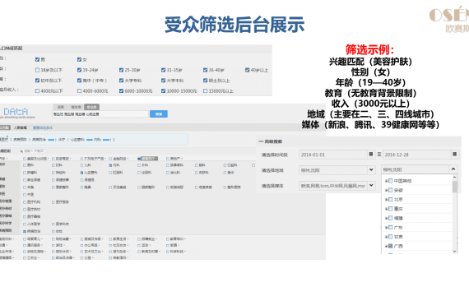Image resolution: width=469 pixels, height=296 pixels.
Task: Open the left region dropdown arrow
Action: coord(371,170)
